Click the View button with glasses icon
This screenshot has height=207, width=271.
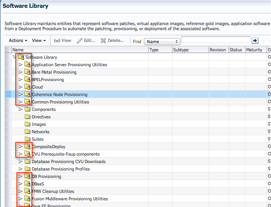63,40
